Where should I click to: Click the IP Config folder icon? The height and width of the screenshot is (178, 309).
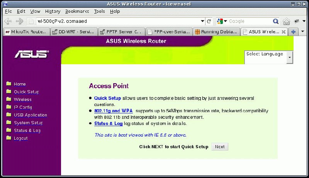9,107
